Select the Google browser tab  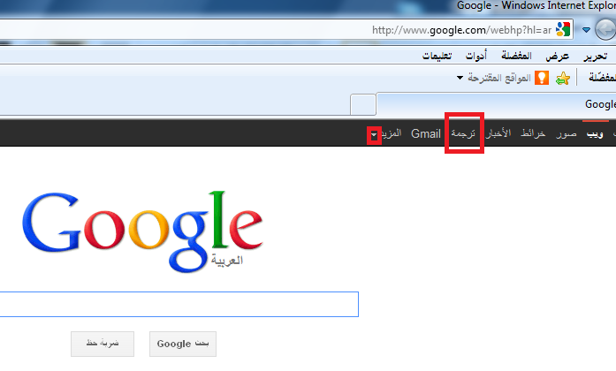point(496,104)
